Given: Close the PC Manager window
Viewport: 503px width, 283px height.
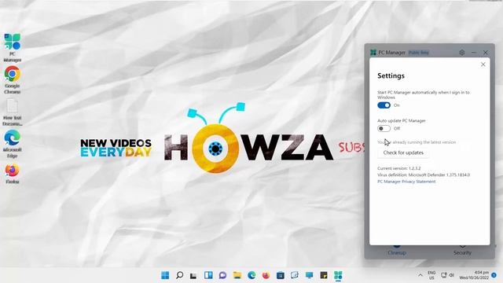Looking at the screenshot, I should tap(486, 53).
